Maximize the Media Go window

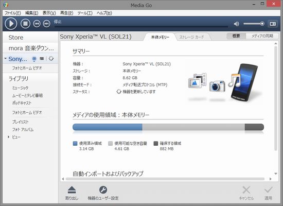262,4
